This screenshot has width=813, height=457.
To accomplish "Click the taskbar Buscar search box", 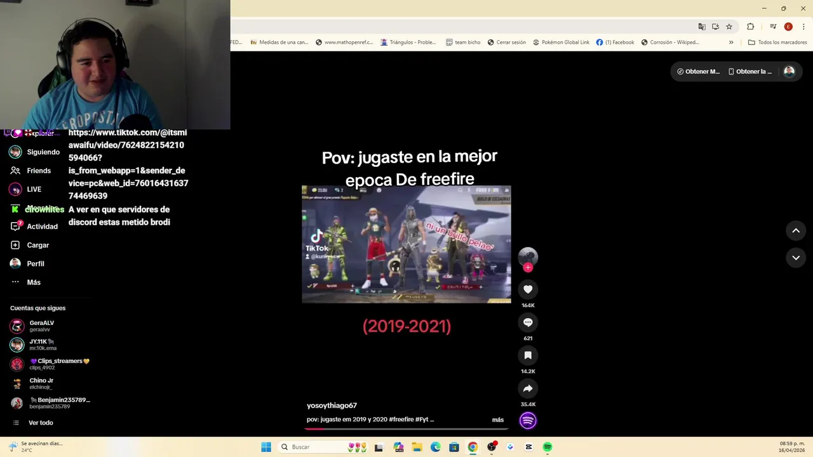I will (x=324, y=447).
